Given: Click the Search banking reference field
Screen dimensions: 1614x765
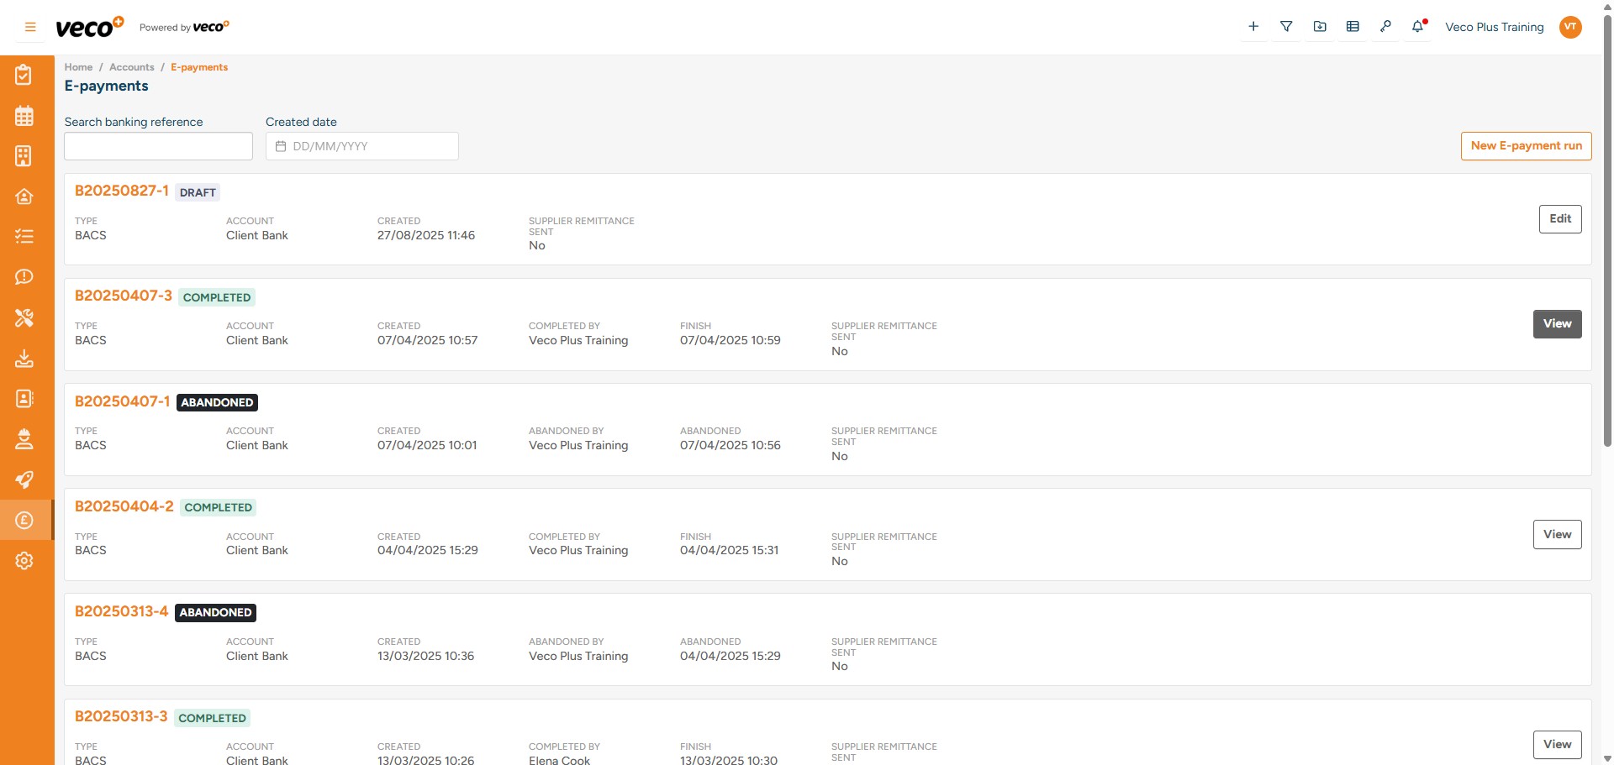Looking at the screenshot, I should point(158,145).
